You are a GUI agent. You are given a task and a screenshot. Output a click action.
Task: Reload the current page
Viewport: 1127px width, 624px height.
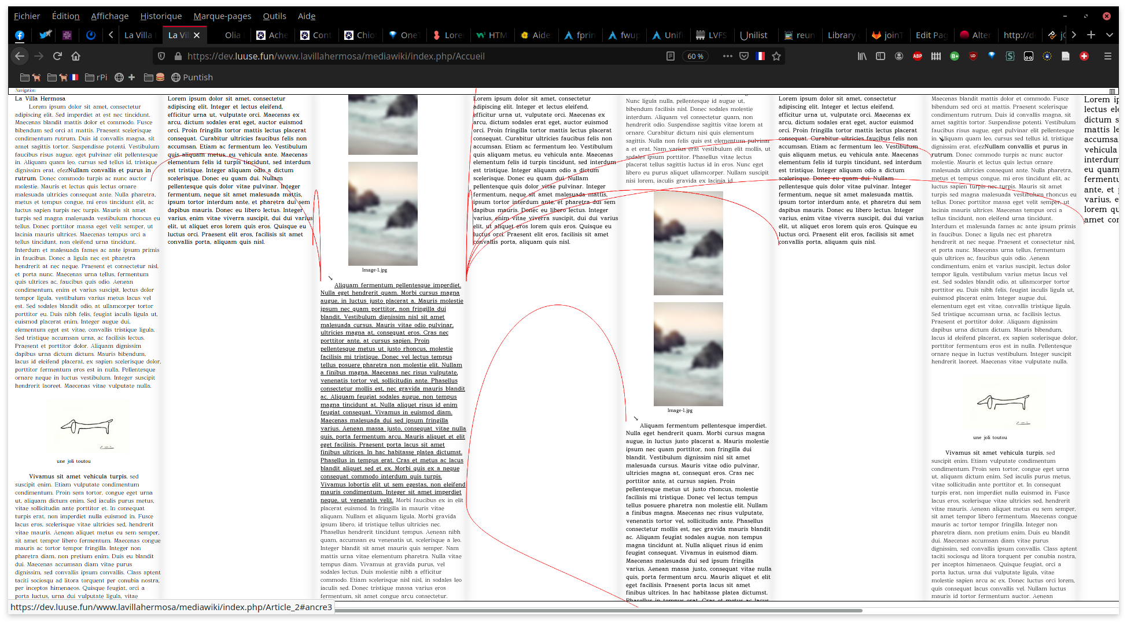pyautogui.click(x=57, y=56)
